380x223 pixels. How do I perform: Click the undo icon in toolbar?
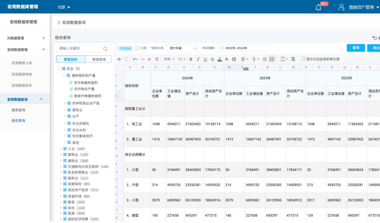click(135, 59)
